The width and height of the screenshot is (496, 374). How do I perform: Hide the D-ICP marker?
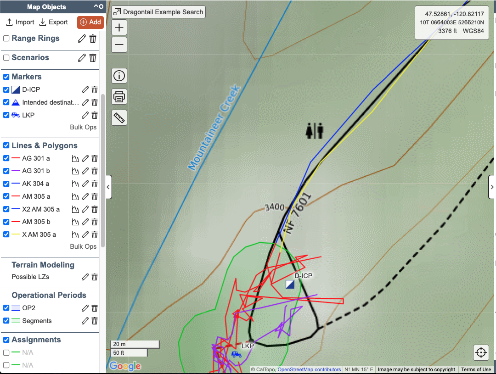click(x=6, y=90)
